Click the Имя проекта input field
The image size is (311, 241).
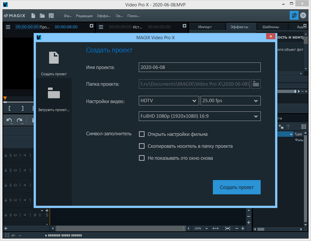200,67
